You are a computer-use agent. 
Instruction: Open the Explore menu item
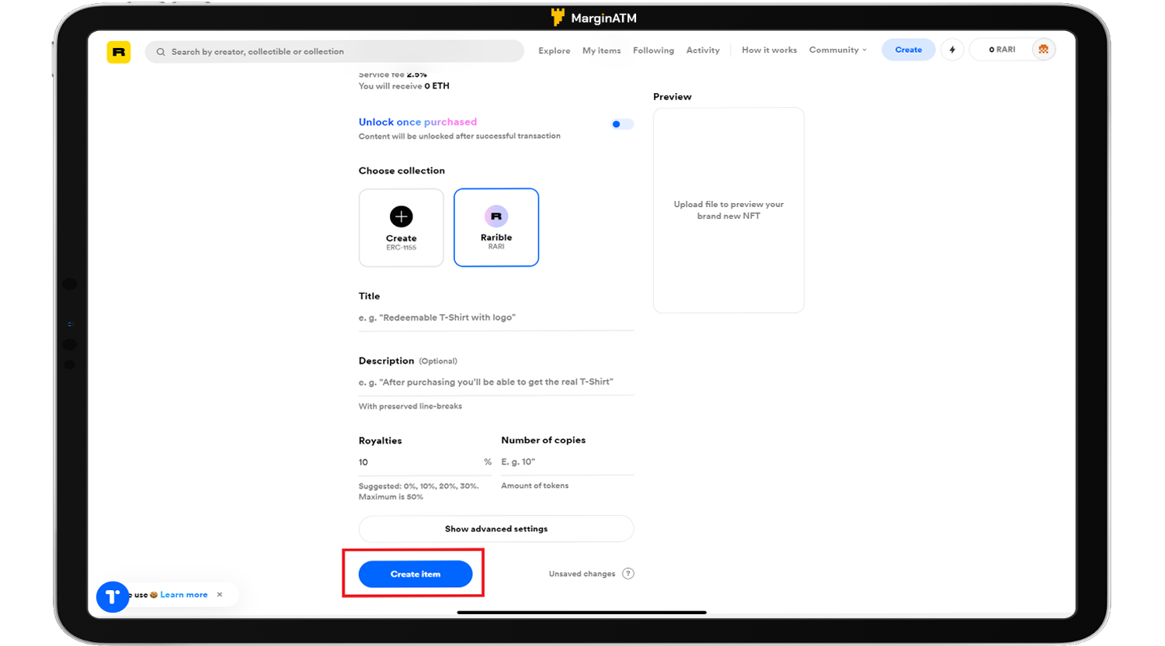555,50
